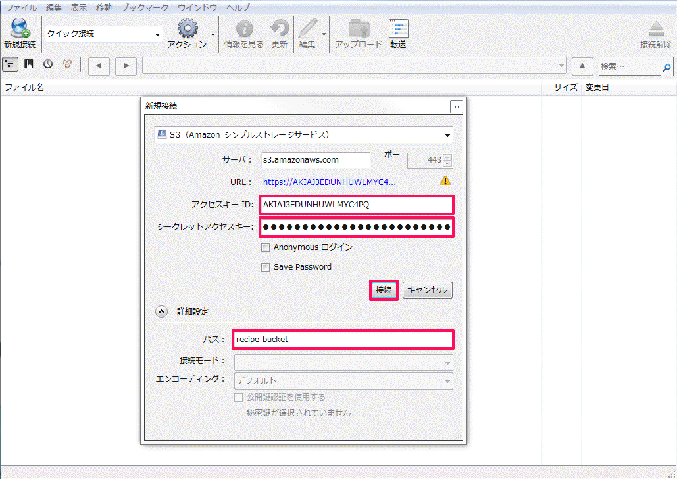This screenshot has width=677, height=479.
Task: Click the シークレットアクセスキー field
Action: click(x=357, y=227)
